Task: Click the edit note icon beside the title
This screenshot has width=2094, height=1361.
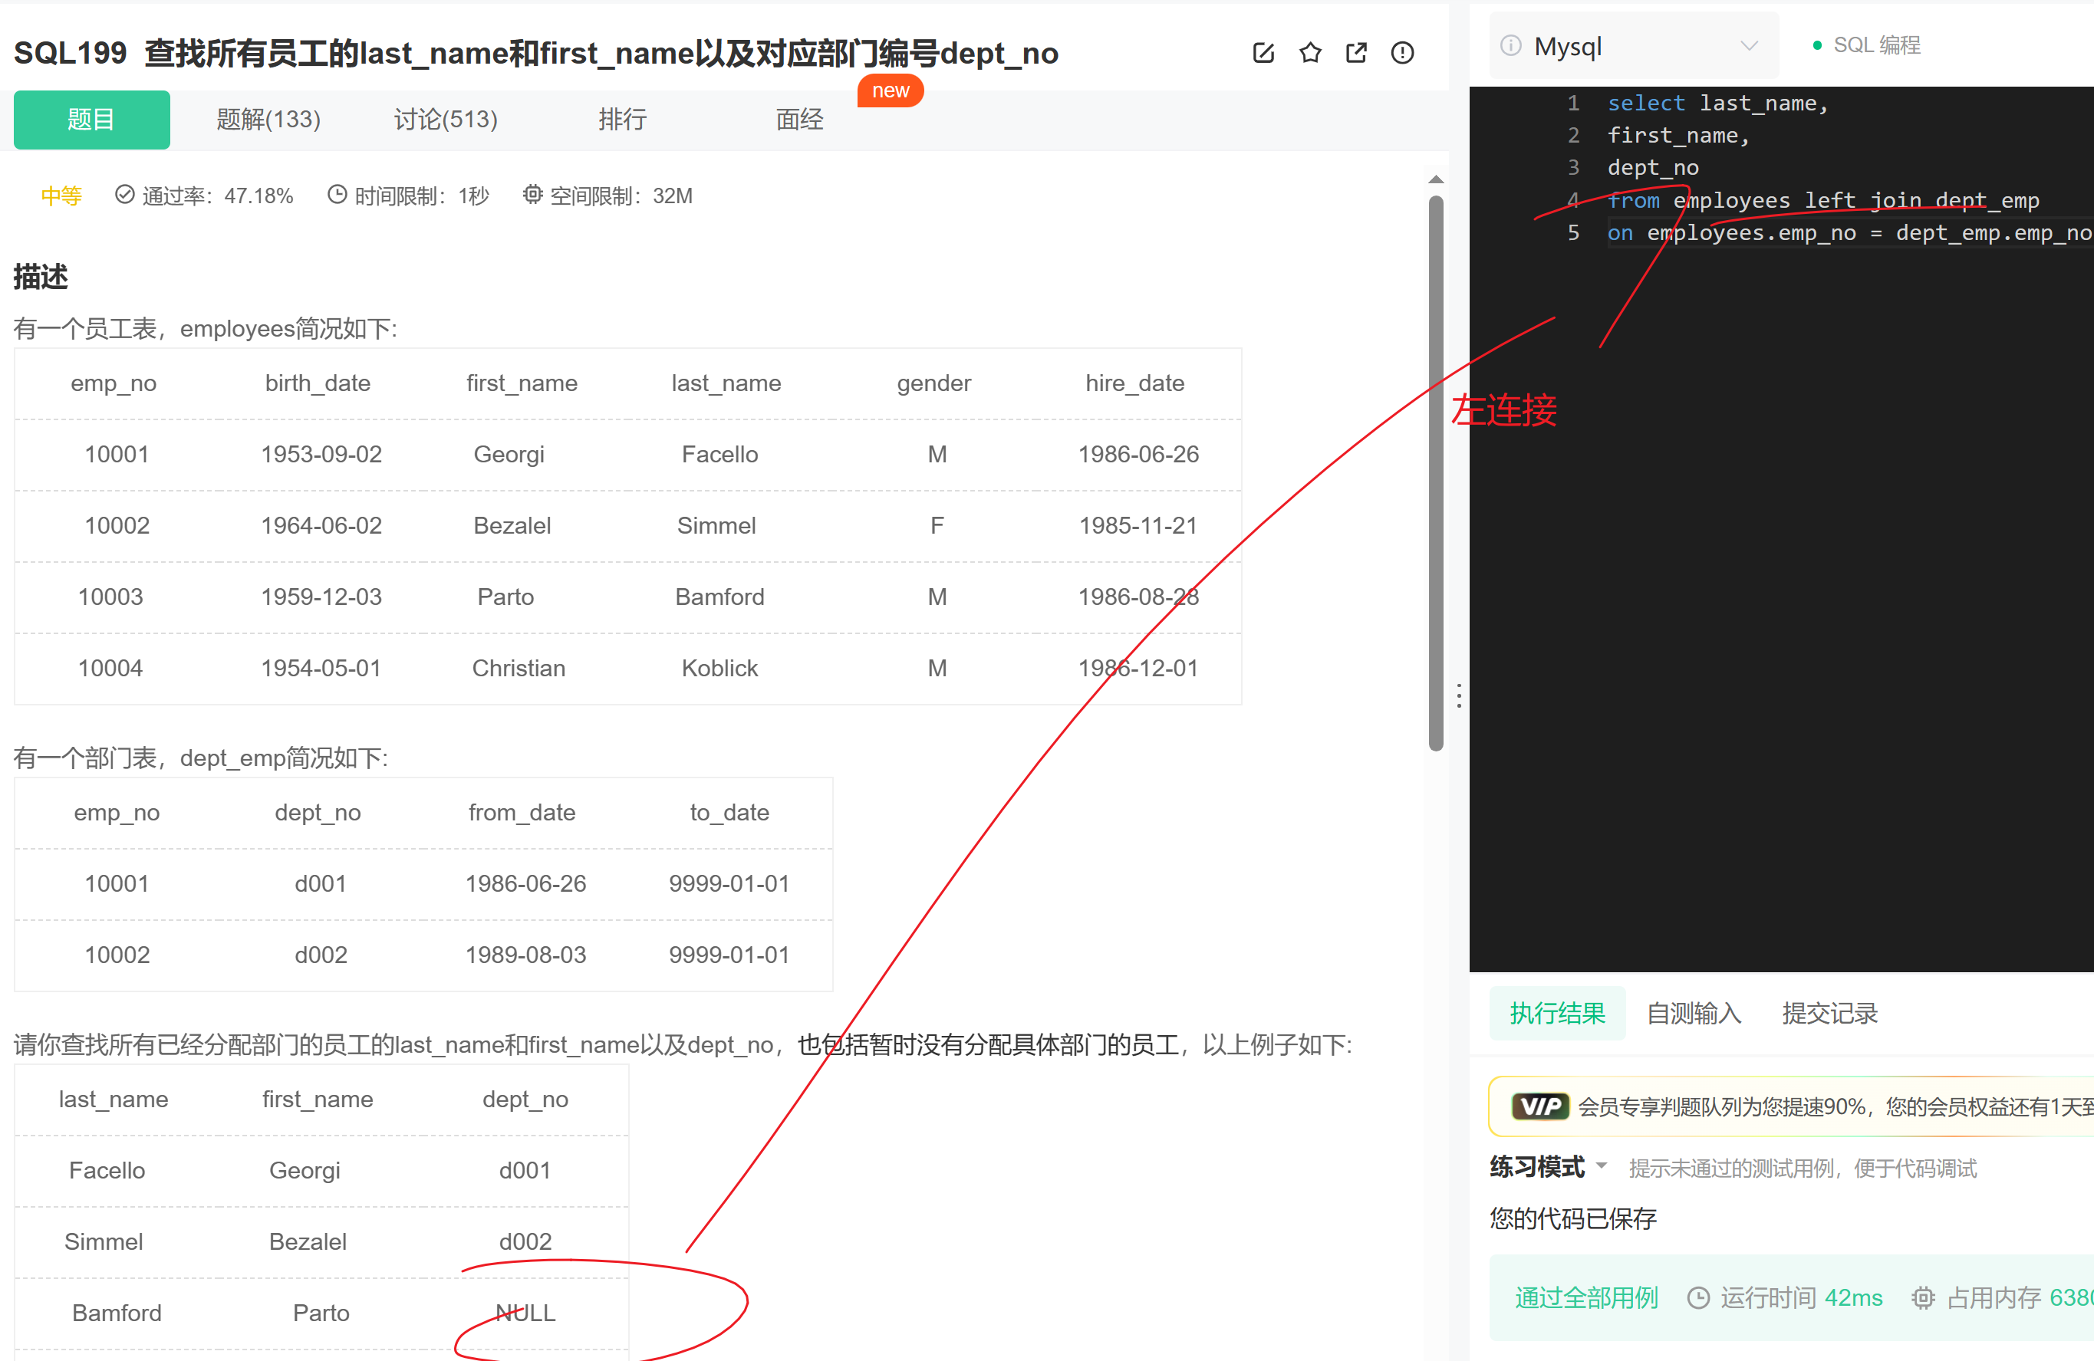Action: click(x=1263, y=53)
